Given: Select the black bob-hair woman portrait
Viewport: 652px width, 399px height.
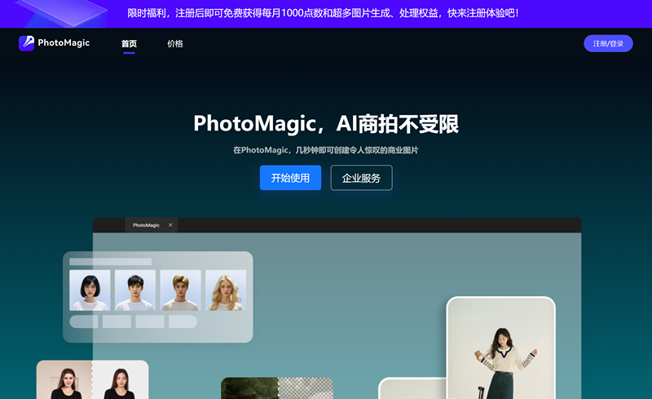Looking at the screenshot, I should (90, 290).
